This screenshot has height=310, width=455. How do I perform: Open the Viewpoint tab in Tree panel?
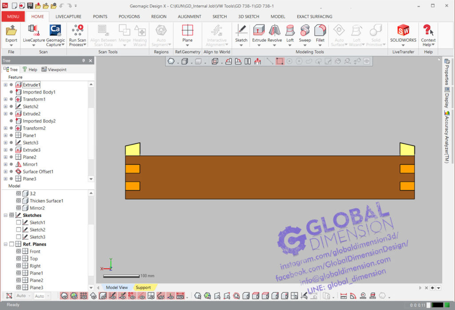(54, 70)
